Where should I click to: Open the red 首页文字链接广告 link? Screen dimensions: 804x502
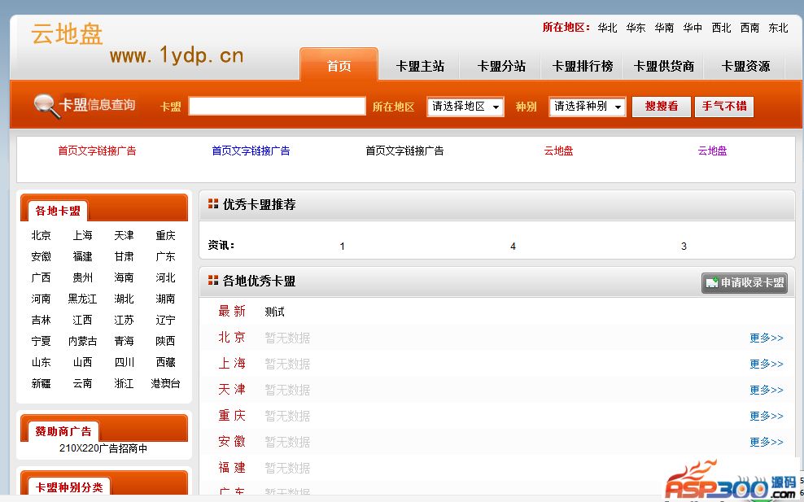(97, 151)
